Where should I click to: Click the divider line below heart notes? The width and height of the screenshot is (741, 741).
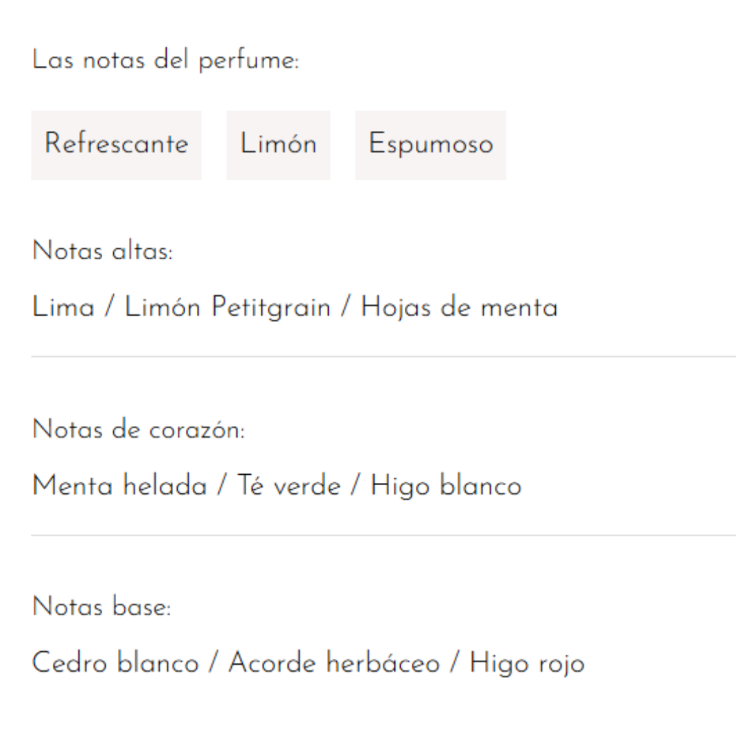coord(383,535)
